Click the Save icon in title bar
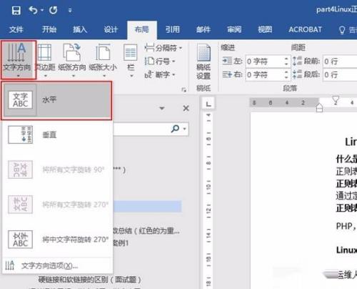 click(16, 10)
